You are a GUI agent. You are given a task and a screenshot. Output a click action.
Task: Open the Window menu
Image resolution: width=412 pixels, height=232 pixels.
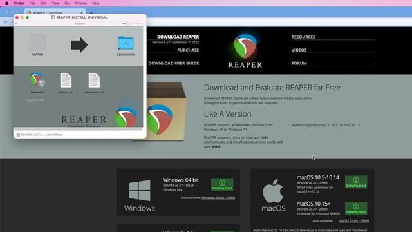pos(80,3)
